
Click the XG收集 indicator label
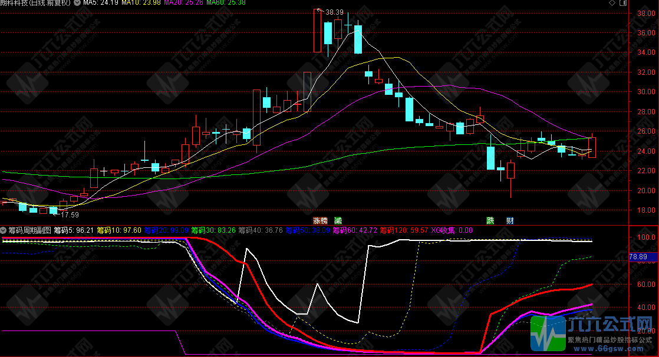452,230
